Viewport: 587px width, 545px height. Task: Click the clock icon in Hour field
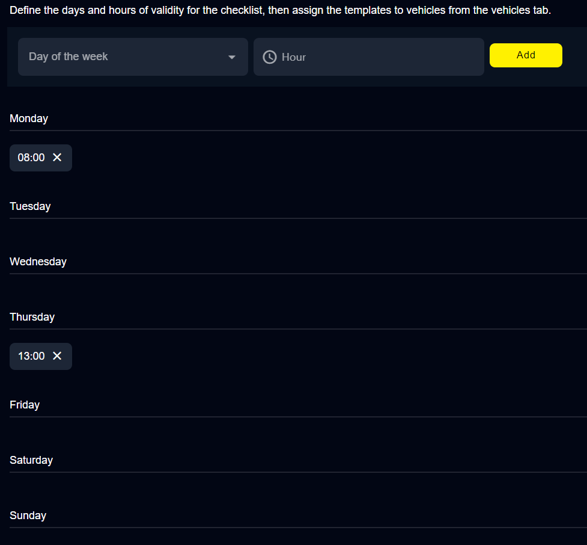270,57
